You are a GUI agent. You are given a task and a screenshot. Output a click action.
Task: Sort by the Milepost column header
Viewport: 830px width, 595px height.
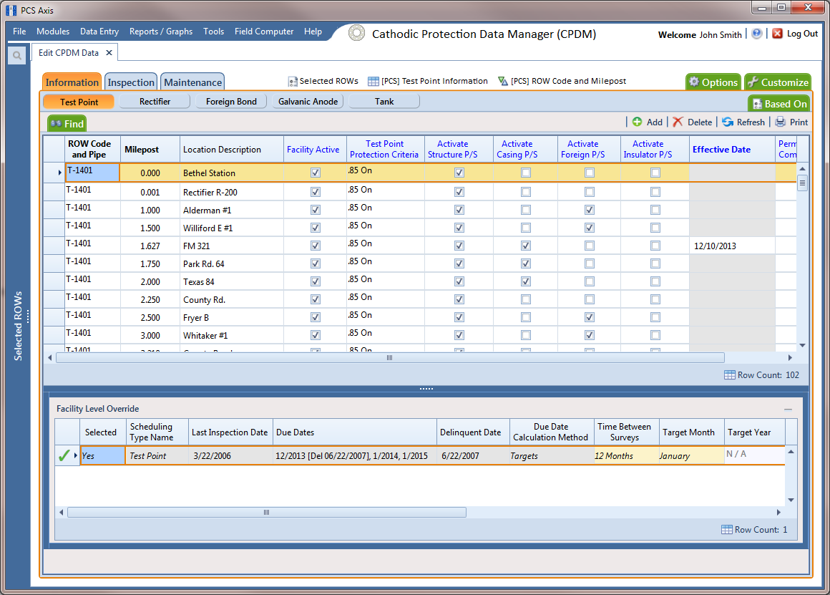pos(150,150)
